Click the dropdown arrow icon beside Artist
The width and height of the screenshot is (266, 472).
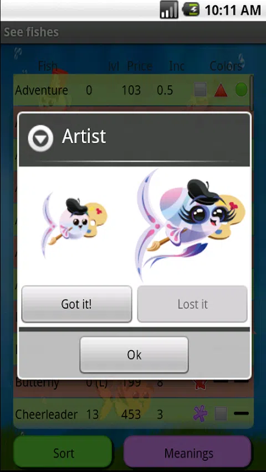40,138
